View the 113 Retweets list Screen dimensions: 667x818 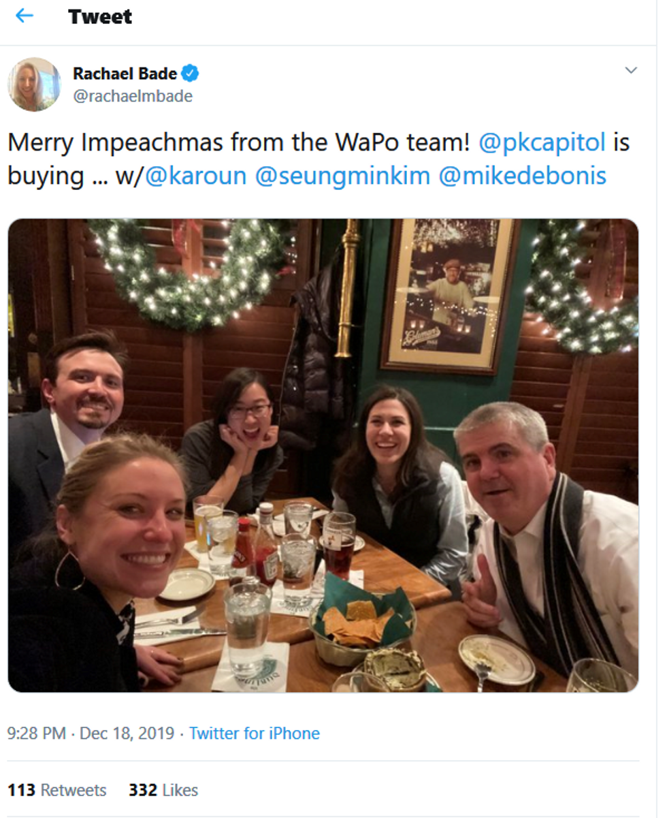pyautogui.click(x=57, y=790)
